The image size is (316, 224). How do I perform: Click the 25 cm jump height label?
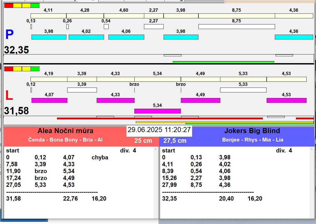tap(143, 141)
